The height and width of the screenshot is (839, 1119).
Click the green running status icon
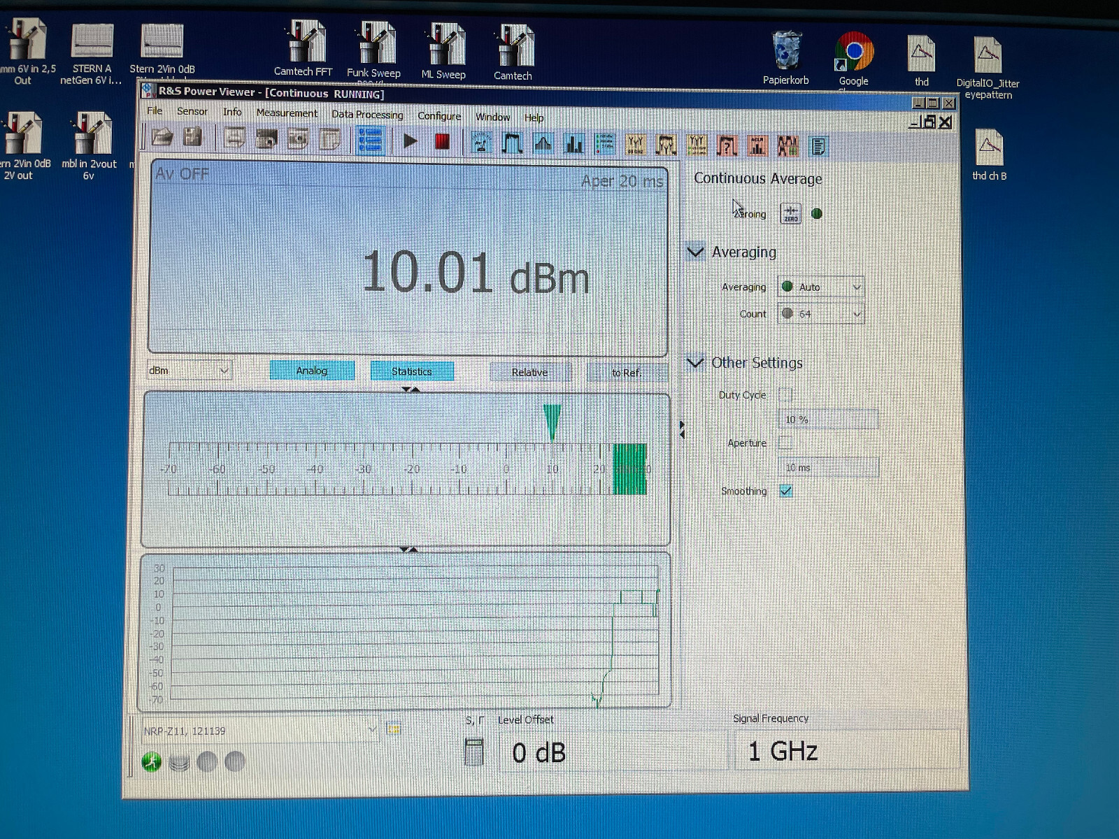151,761
